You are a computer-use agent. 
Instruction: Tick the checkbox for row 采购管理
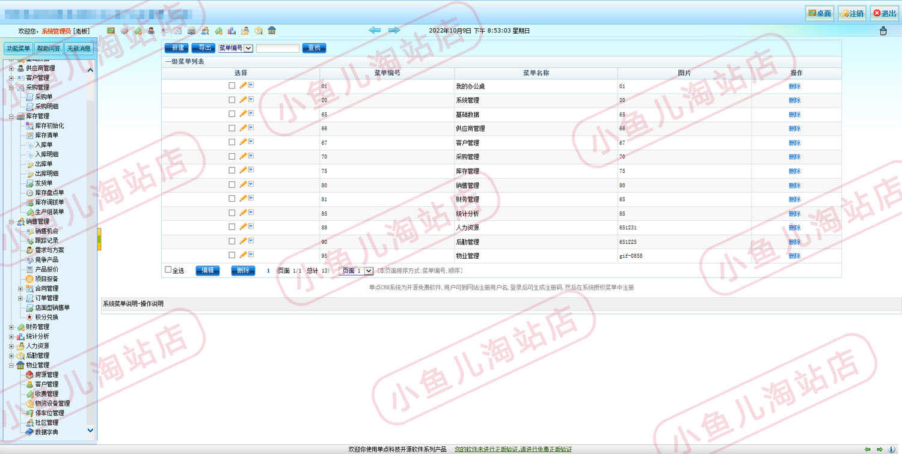232,156
